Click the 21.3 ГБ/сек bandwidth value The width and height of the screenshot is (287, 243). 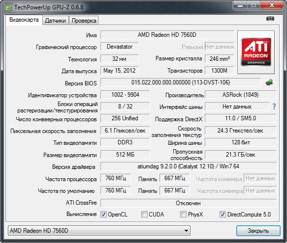point(241,155)
